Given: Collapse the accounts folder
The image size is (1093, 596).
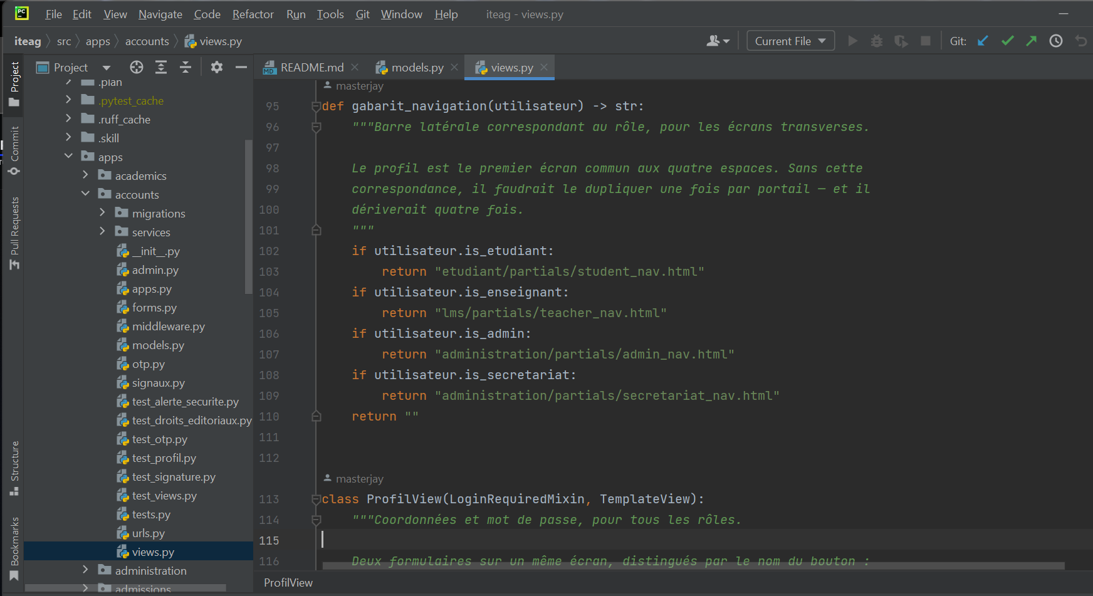Looking at the screenshot, I should [x=85, y=194].
